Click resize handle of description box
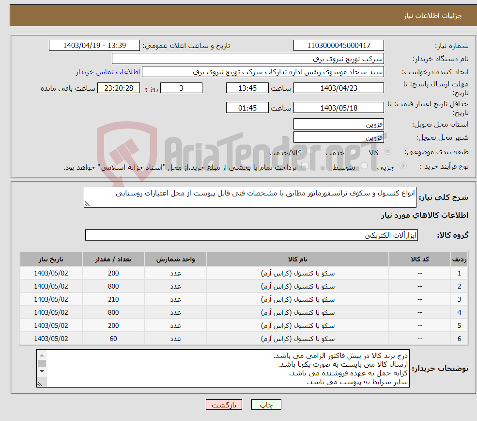Screen dimensions: 477x421 pyautogui.click(x=87, y=204)
